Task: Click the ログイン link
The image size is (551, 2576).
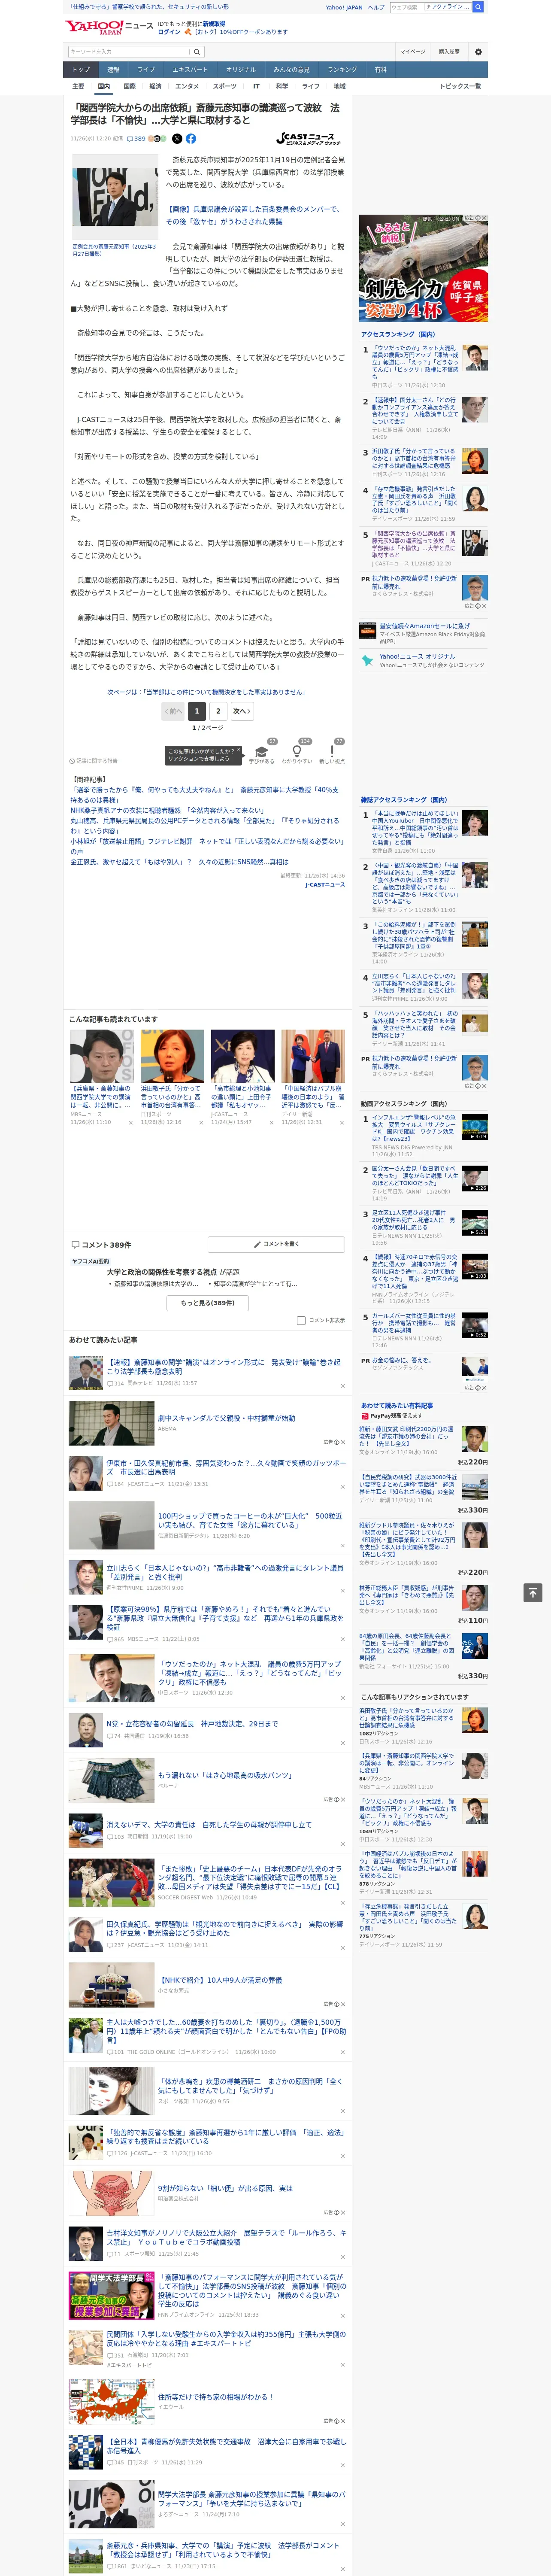Action: [x=169, y=32]
